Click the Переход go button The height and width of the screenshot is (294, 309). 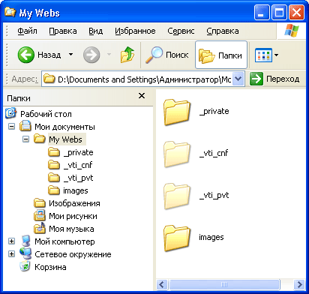tap(274, 79)
